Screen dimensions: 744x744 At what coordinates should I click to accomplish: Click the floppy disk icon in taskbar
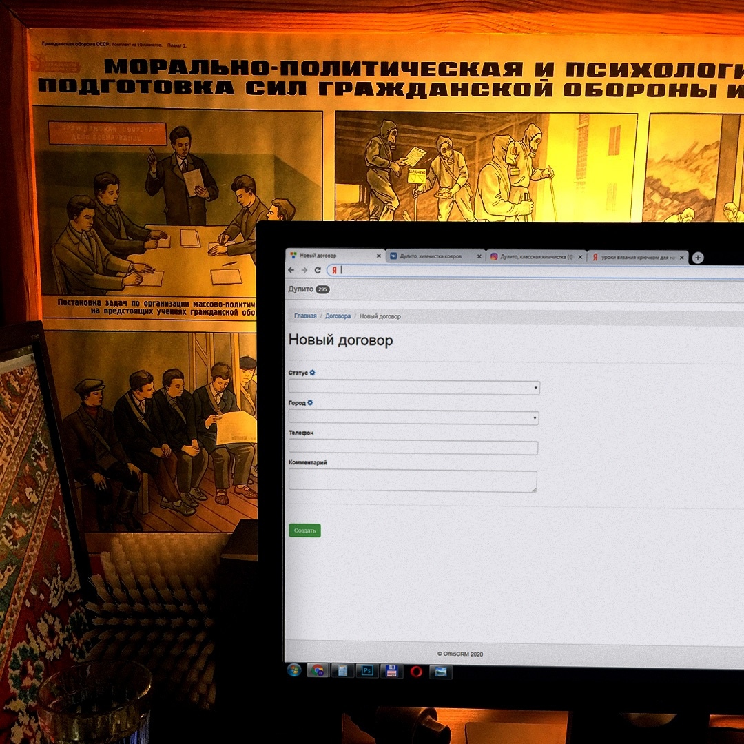coord(391,672)
